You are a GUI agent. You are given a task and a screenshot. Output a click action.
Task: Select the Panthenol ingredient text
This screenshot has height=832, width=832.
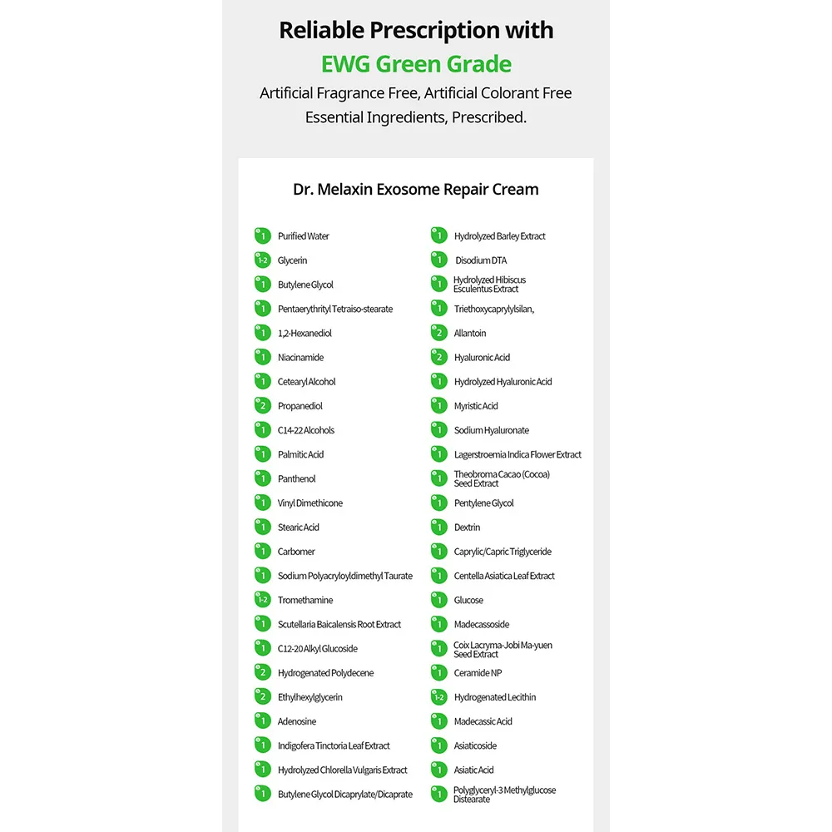[297, 478]
